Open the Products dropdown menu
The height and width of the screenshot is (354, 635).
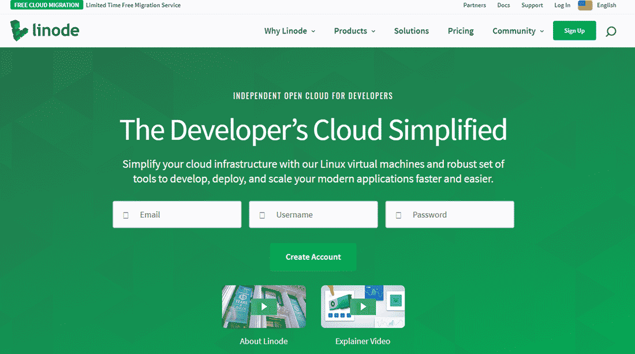pyautogui.click(x=354, y=31)
